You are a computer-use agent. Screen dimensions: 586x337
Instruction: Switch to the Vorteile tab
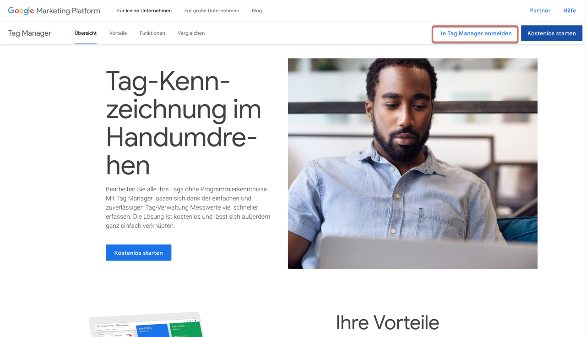click(118, 33)
